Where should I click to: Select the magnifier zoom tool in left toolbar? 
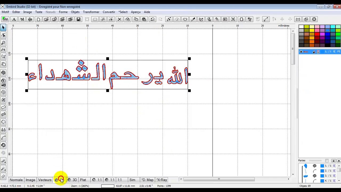pyautogui.click(x=3, y=43)
